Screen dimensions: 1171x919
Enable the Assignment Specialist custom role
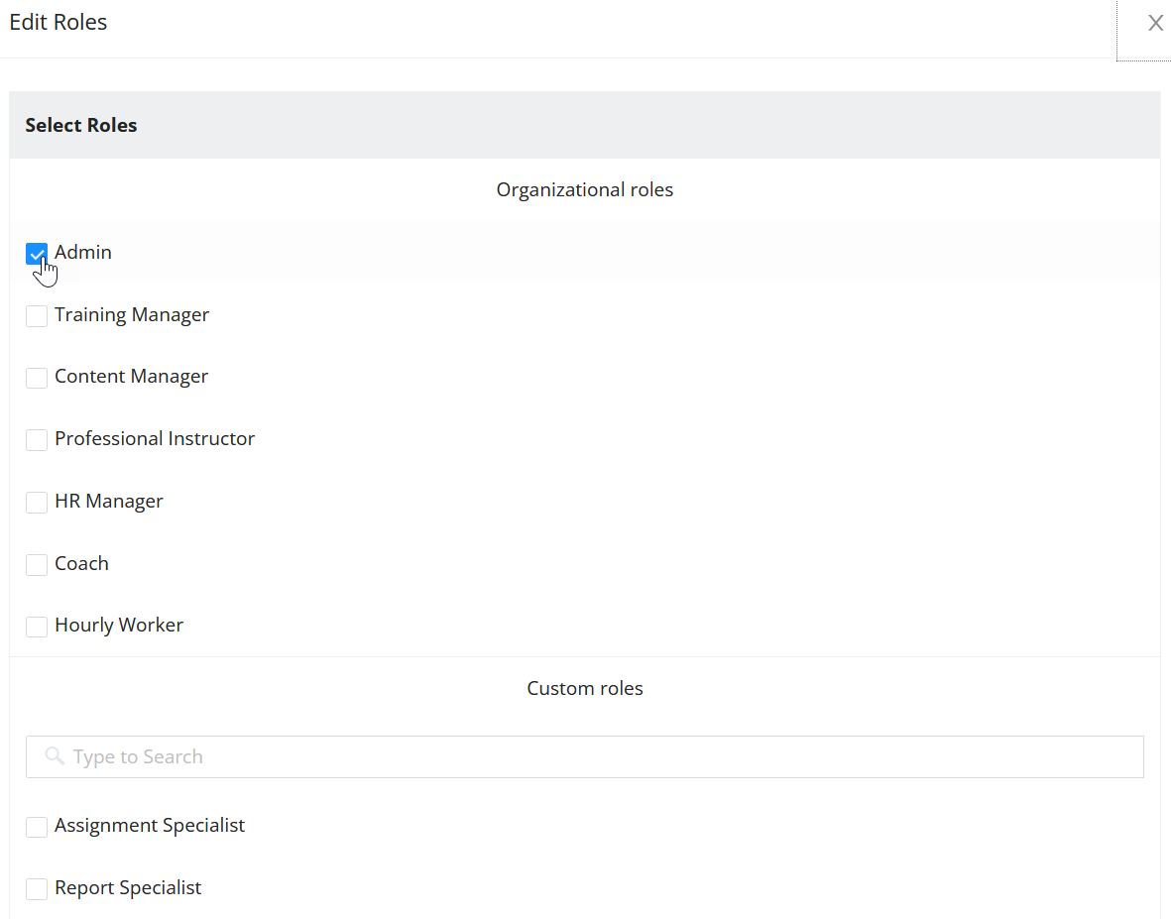click(x=37, y=826)
